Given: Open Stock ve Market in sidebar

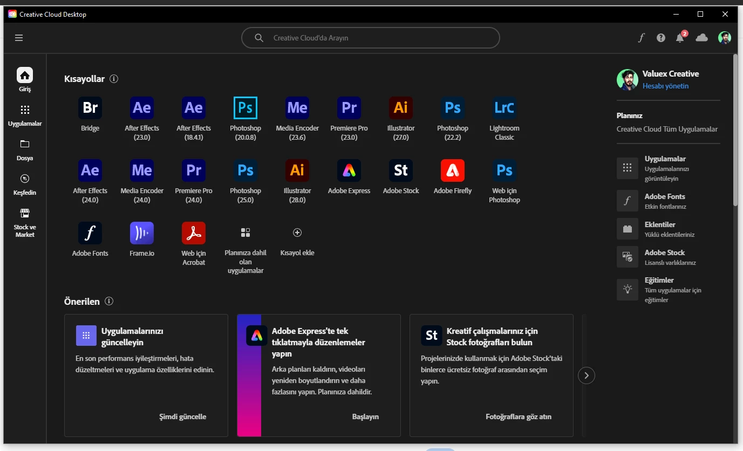Looking at the screenshot, I should coord(25,222).
